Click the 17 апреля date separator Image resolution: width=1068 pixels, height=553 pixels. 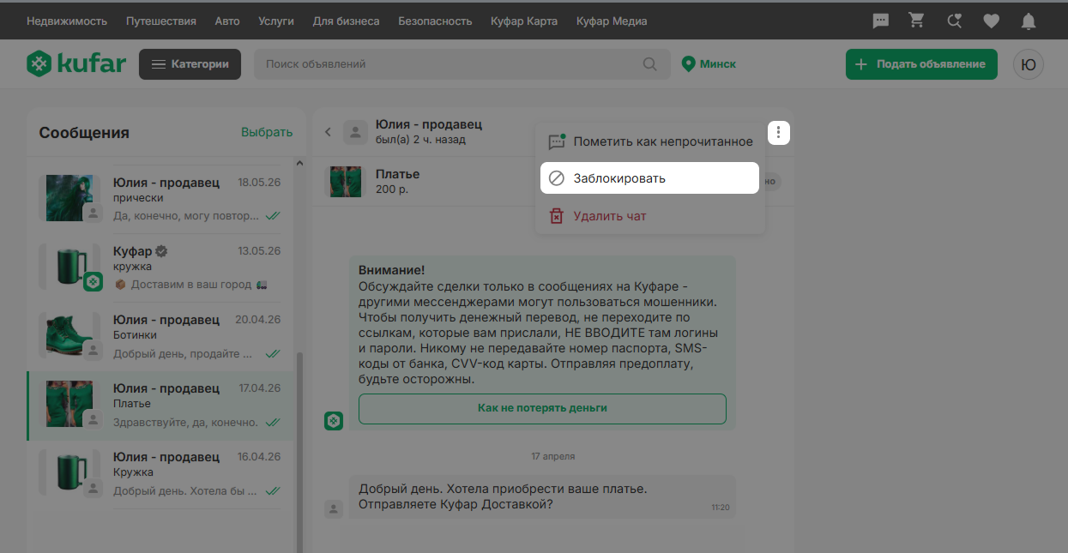[553, 456]
